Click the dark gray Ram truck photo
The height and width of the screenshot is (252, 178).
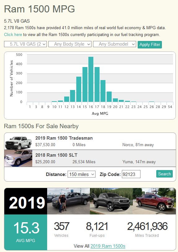(111, 201)
